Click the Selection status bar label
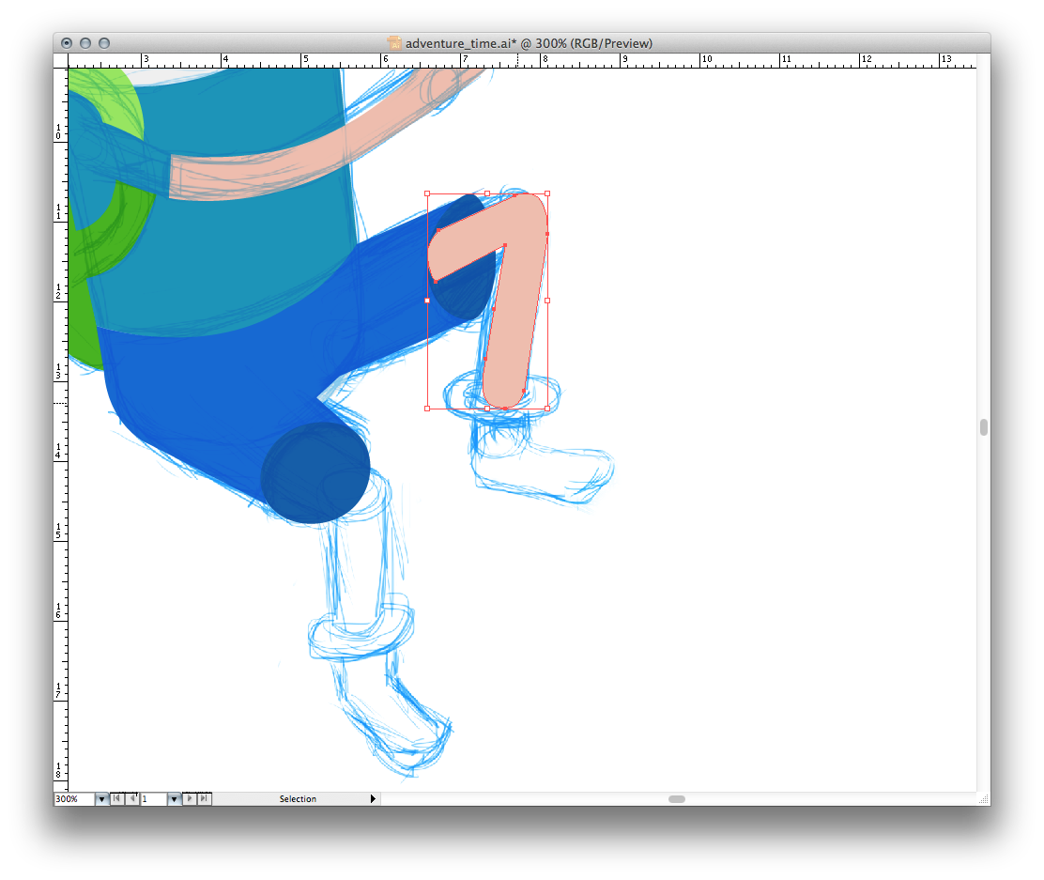The image size is (1044, 880). point(298,799)
